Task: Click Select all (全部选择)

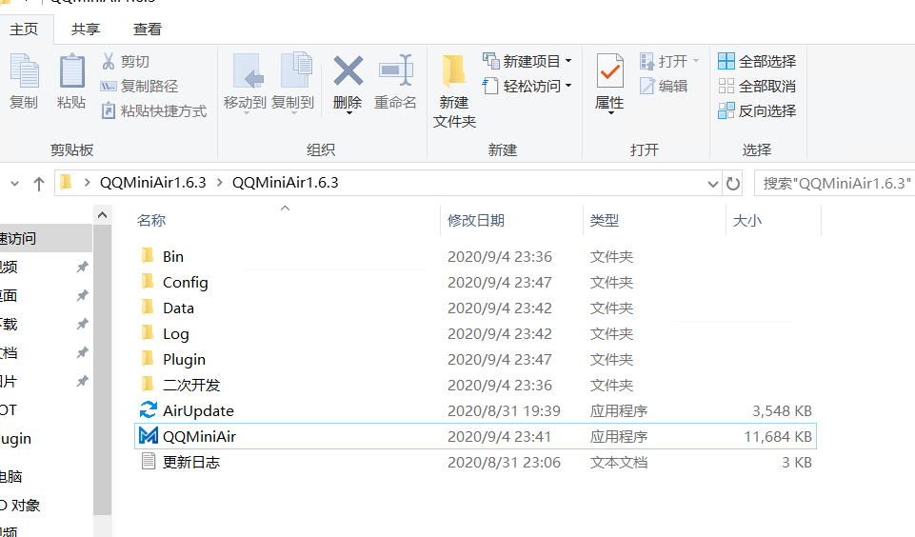Action: [x=757, y=61]
